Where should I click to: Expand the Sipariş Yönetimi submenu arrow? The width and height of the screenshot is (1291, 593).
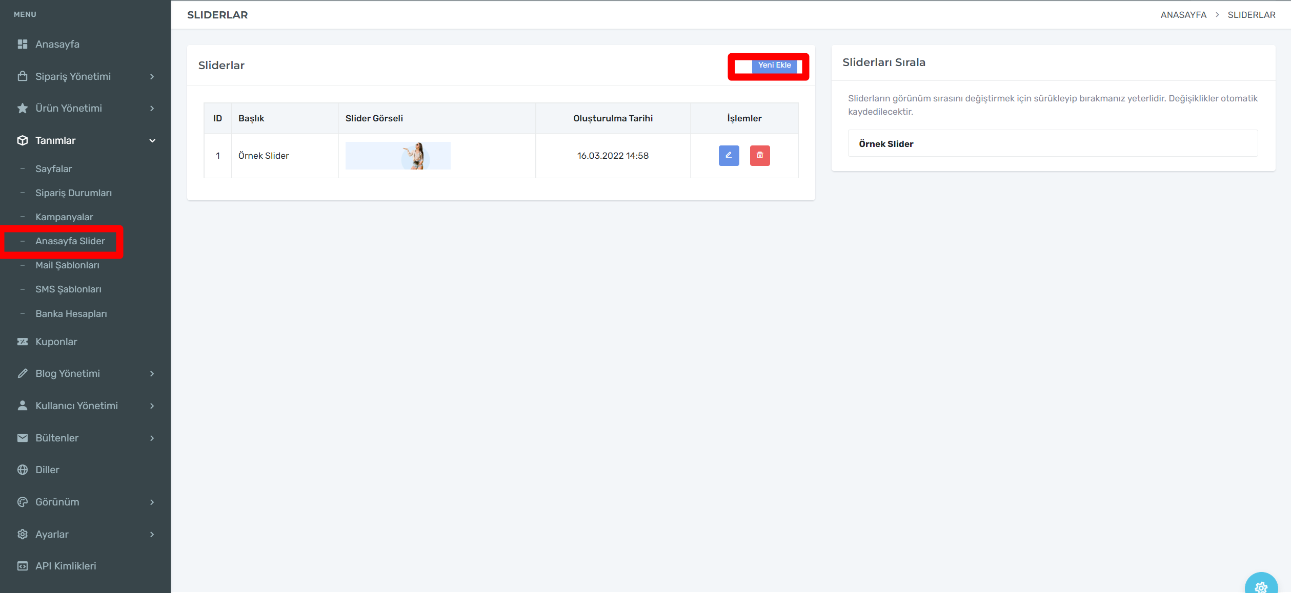pyautogui.click(x=152, y=76)
